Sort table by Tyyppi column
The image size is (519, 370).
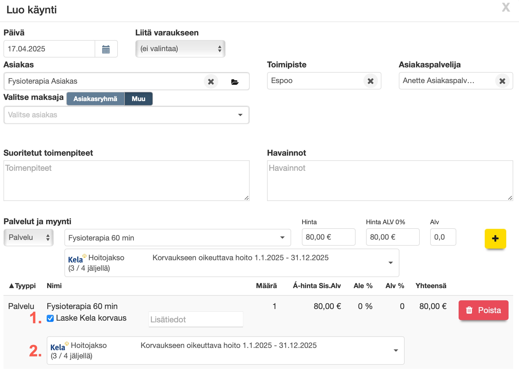pyautogui.click(x=23, y=286)
